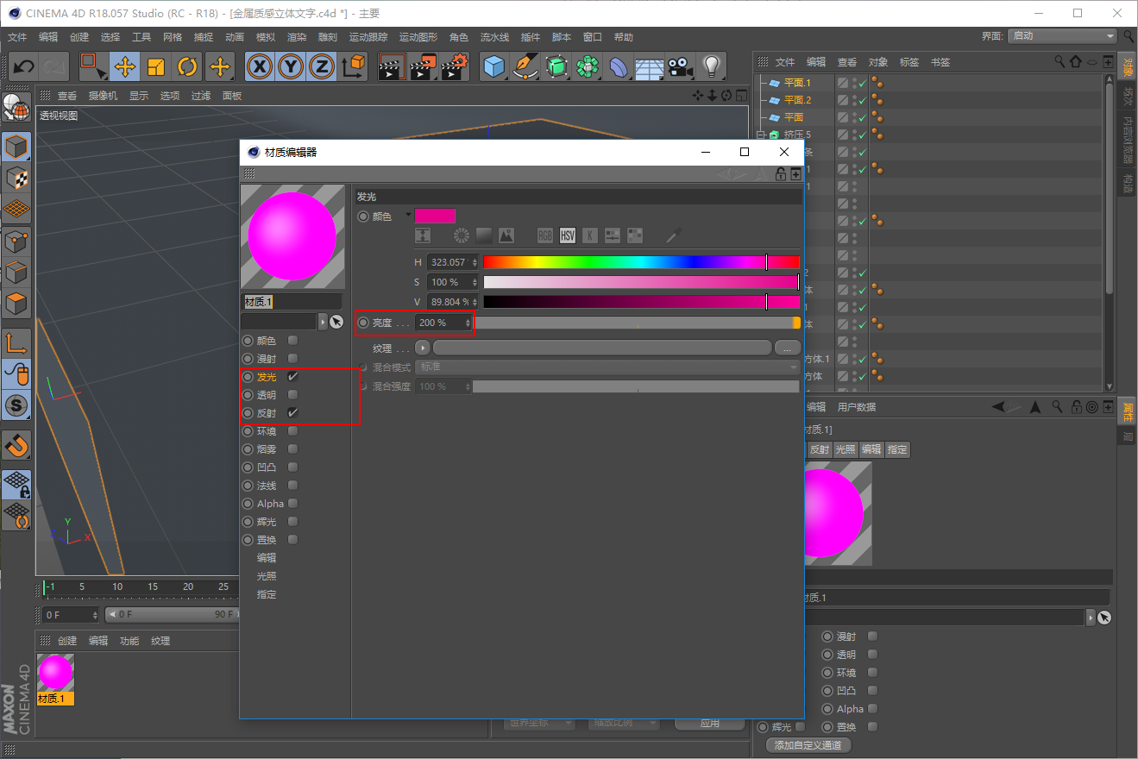
Task: Click the picture color-from-image icon
Action: pos(506,235)
